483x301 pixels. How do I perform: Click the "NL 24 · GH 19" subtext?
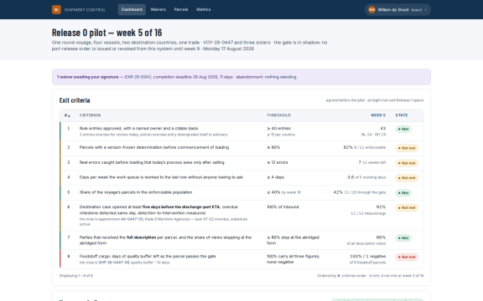(x=373, y=135)
